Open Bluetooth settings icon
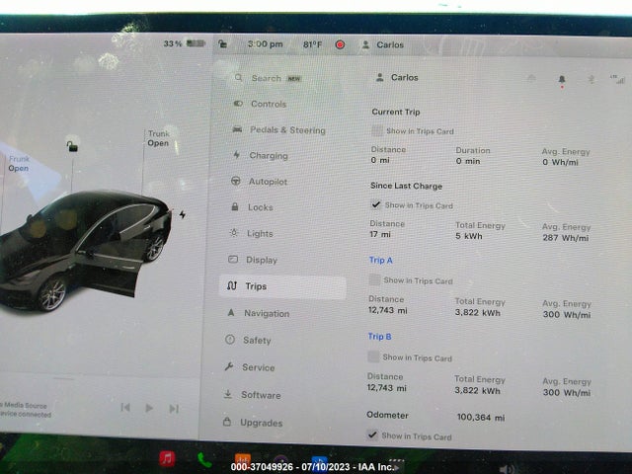The width and height of the screenshot is (632, 474). click(x=592, y=79)
